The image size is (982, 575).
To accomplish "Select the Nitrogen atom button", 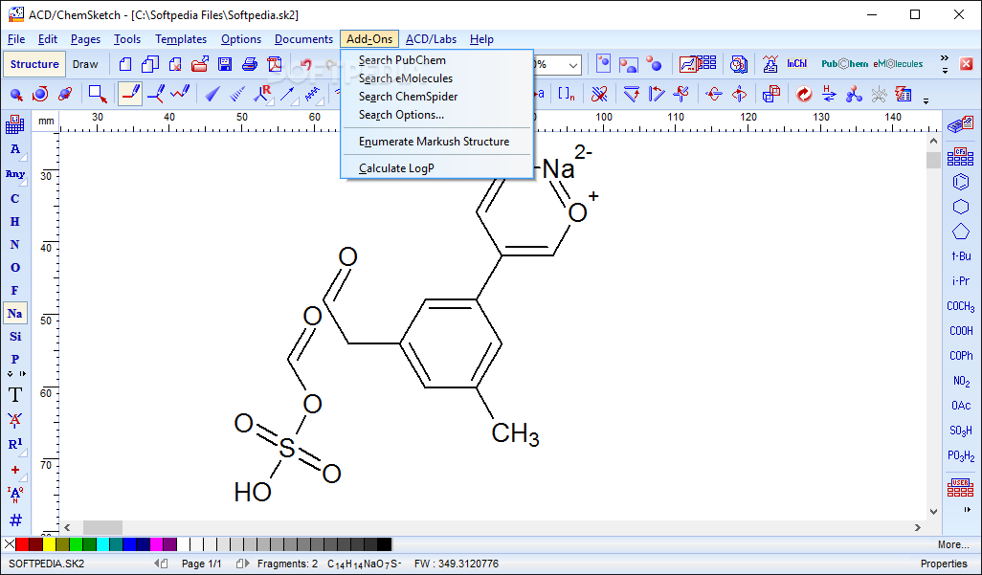I will point(15,245).
